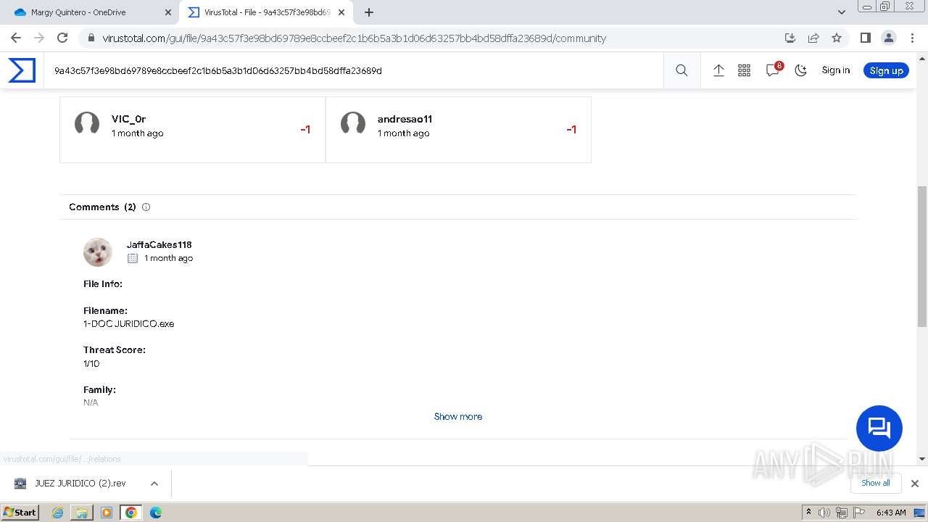Click the VirusTotal logo icon
Image resolution: width=928 pixels, height=522 pixels.
[x=22, y=70]
